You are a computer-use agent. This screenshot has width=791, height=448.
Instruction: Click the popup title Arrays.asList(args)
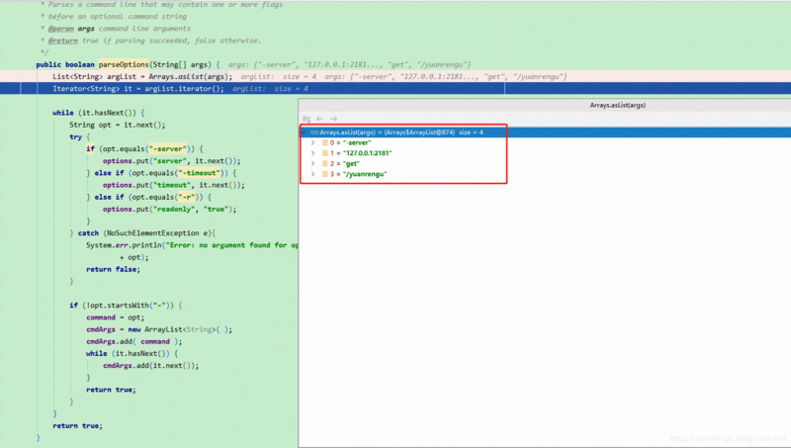coord(617,105)
